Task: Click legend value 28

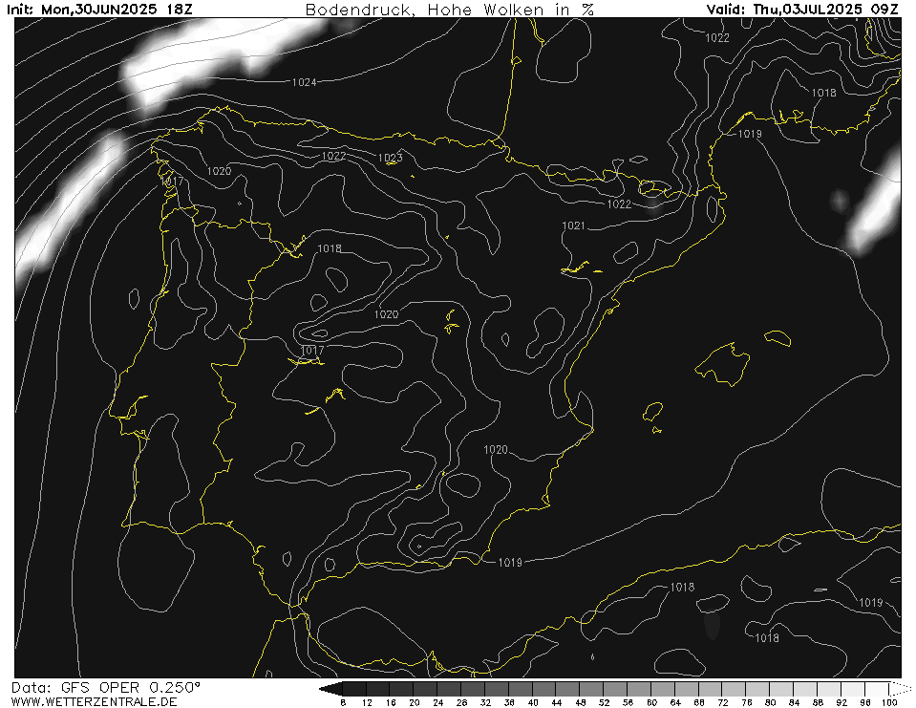Action: 461,702
